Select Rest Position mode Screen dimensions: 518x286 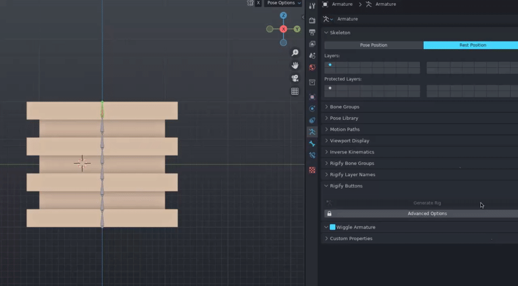(x=471, y=45)
